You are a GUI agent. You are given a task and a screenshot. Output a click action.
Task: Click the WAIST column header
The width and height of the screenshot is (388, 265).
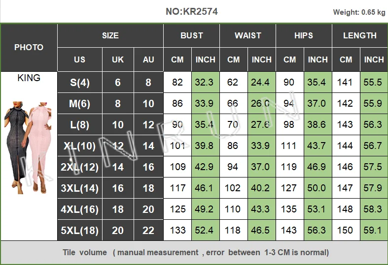pyautogui.click(x=247, y=35)
